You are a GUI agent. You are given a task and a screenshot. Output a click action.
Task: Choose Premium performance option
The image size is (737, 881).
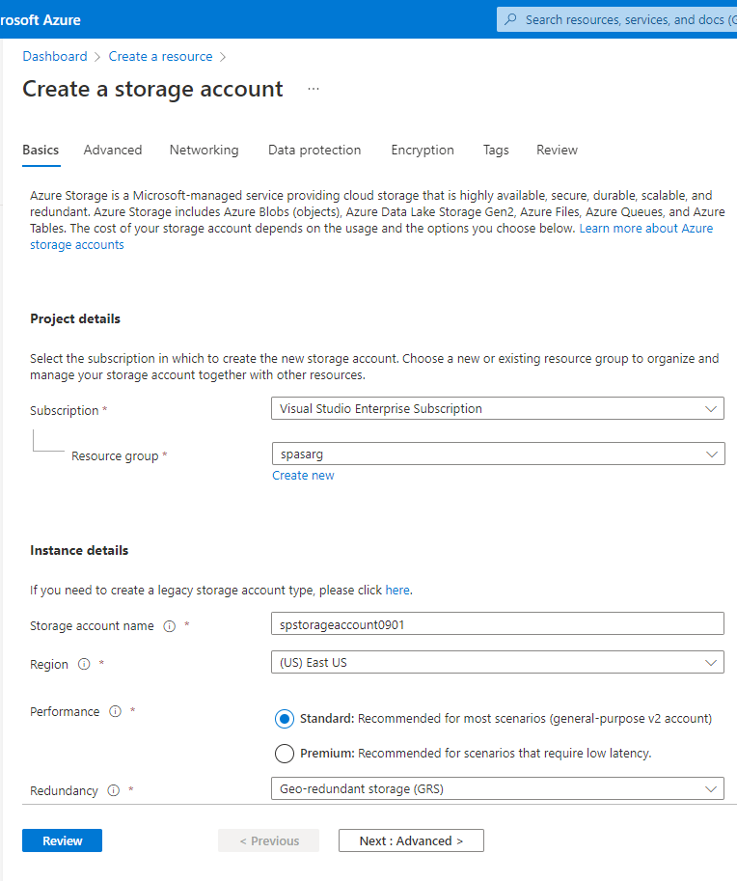[x=285, y=753]
